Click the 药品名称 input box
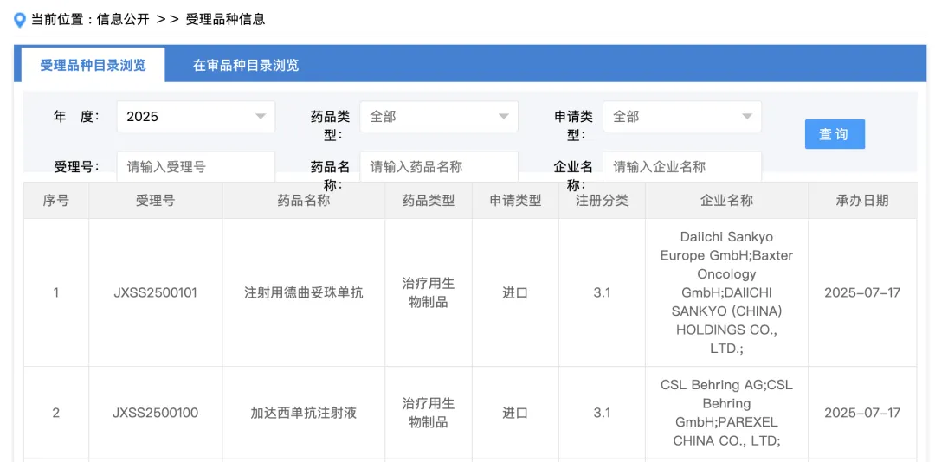Screen dimensions: 935x462 pos(439,166)
